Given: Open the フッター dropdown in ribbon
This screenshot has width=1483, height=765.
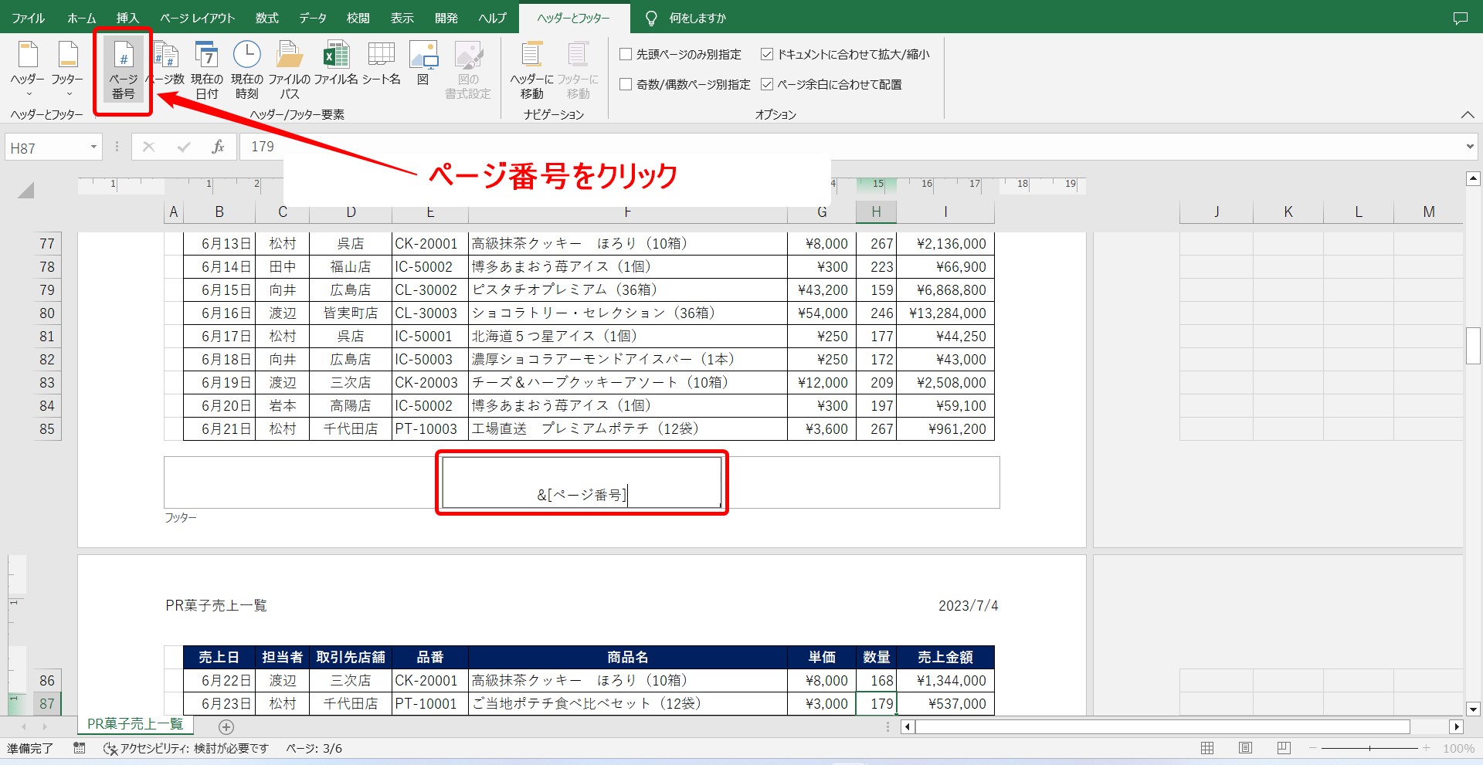Looking at the screenshot, I should pos(68,69).
